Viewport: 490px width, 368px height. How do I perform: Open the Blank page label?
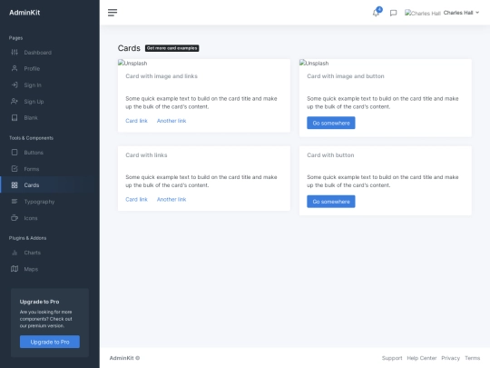pyautogui.click(x=31, y=118)
